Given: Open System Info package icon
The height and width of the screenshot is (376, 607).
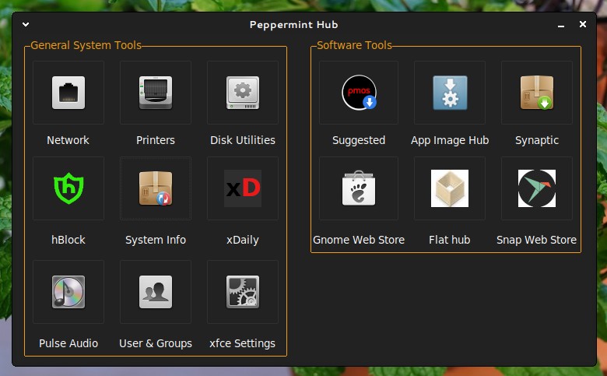Looking at the screenshot, I should (x=156, y=188).
